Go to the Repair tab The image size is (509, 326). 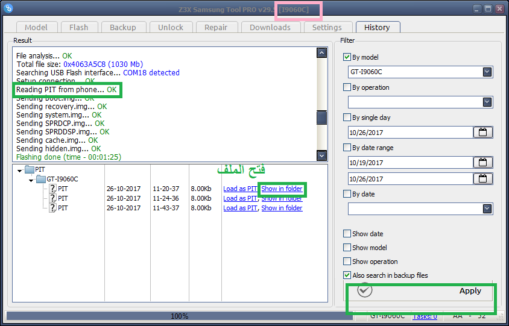click(216, 27)
